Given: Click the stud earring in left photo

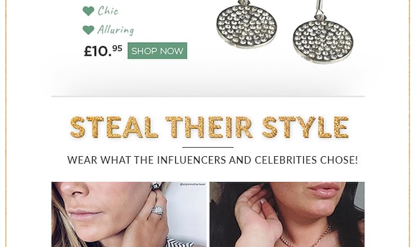Looking at the screenshot, I should point(156,186).
